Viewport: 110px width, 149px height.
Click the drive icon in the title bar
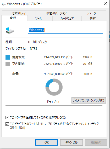tap(4, 4)
